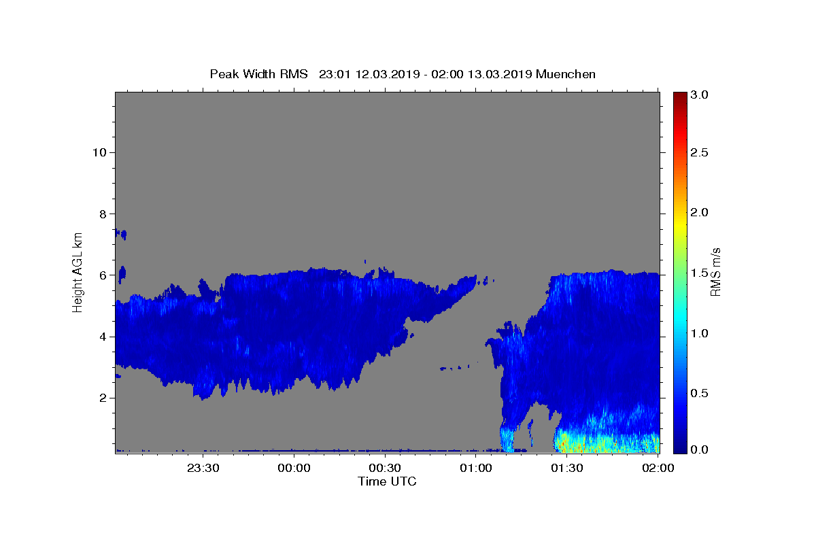Click the 'RMS m/s' colorbar label

click(x=715, y=272)
